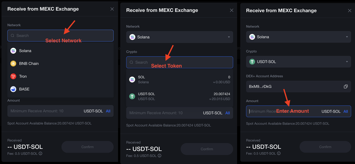Focus Amount field in middle panel
355x164 pixels.
point(179,113)
